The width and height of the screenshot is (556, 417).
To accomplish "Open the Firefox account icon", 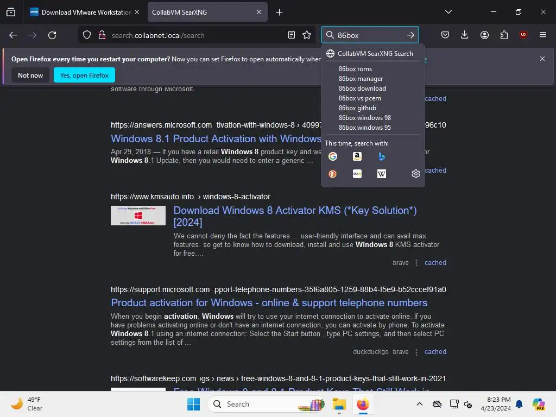I will [x=484, y=35].
